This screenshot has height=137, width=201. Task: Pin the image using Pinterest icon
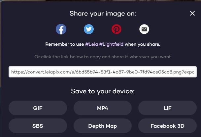tap(117, 29)
